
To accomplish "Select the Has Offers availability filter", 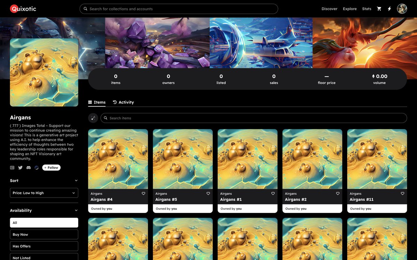I will 44,246.
